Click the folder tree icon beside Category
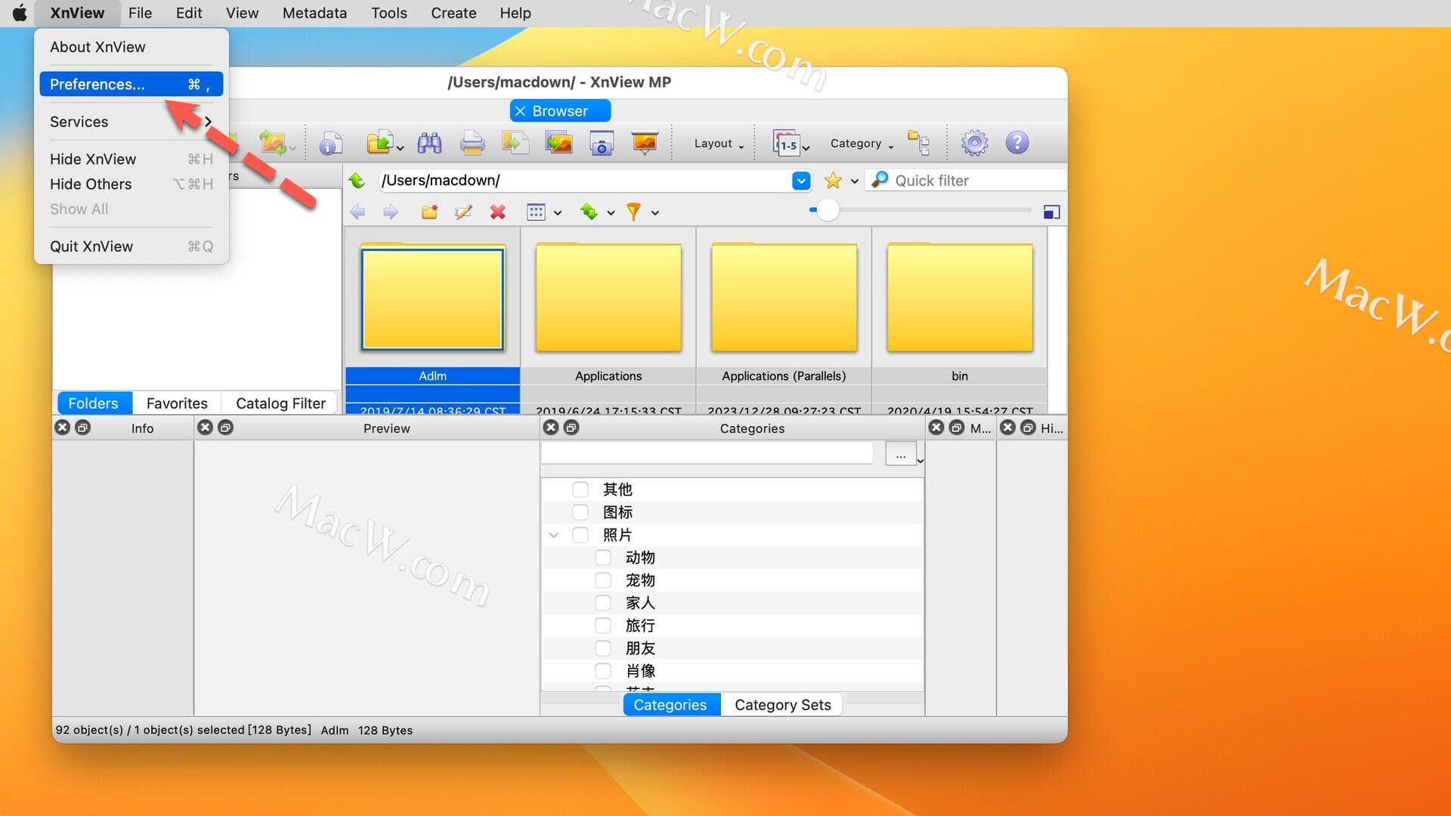The width and height of the screenshot is (1451, 816). tap(919, 143)
